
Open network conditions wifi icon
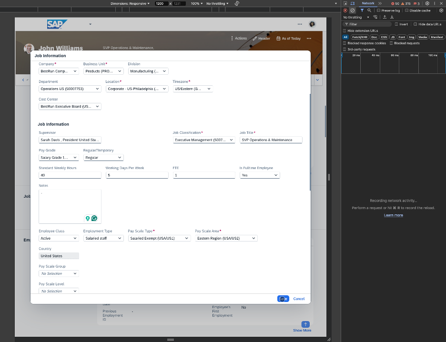point(375,17)
